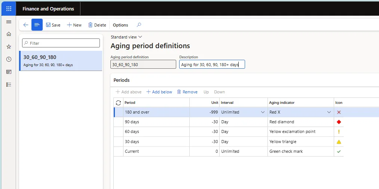This screenshot has width=379, height=189.
Task: Click the 'Red diamond' indicator cell
Action: [301, 122]
